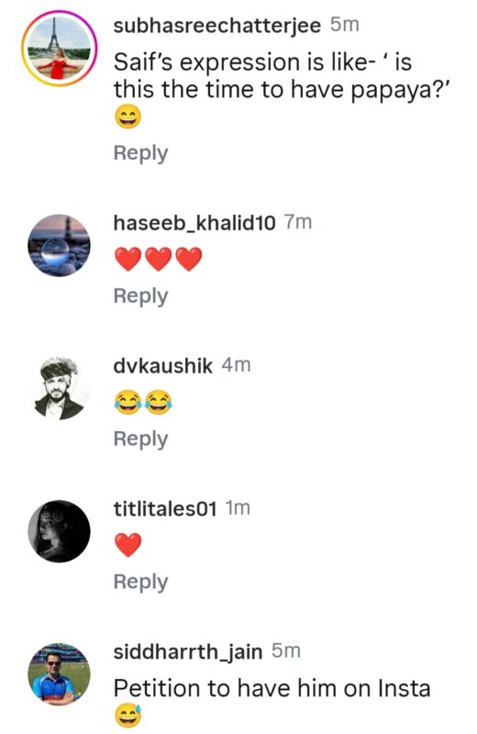Click the titlitales01 username
The height and width of the screenshot is (734, 477).
165,508
